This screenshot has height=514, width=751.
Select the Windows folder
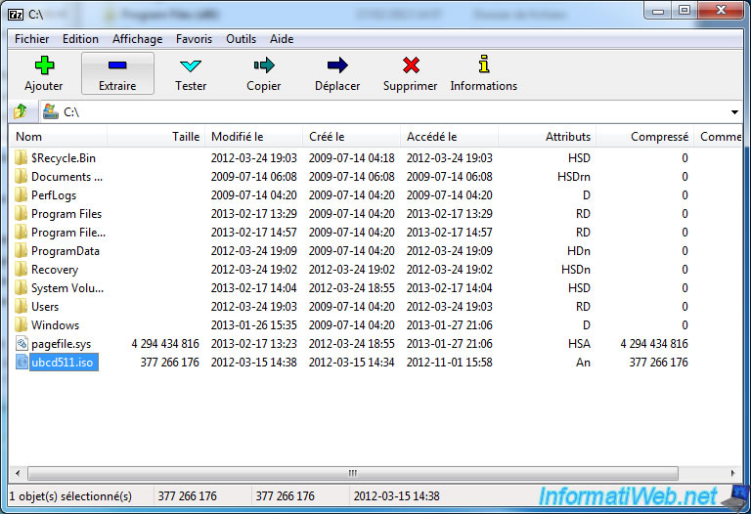tap(55, 325)
